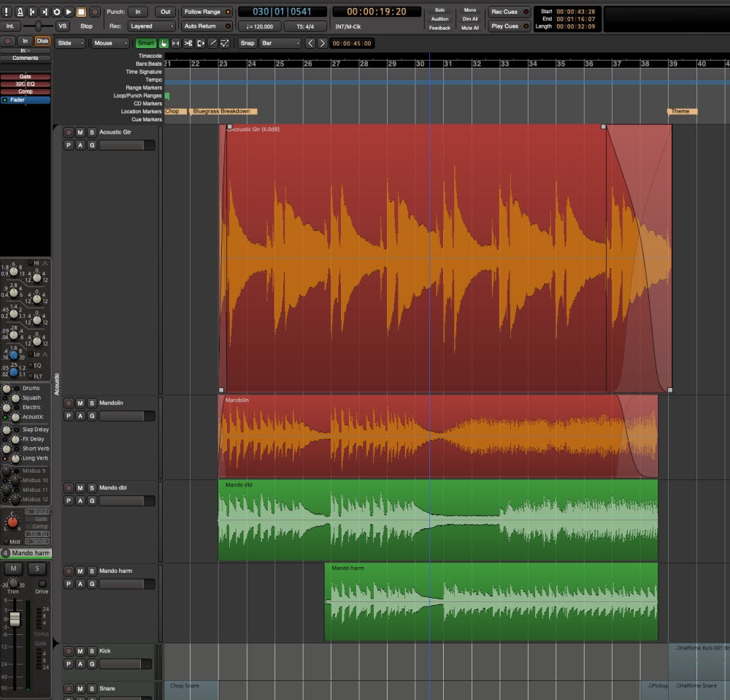
Task: Select the Smart edit mode tool
Action: click(145, 43)
